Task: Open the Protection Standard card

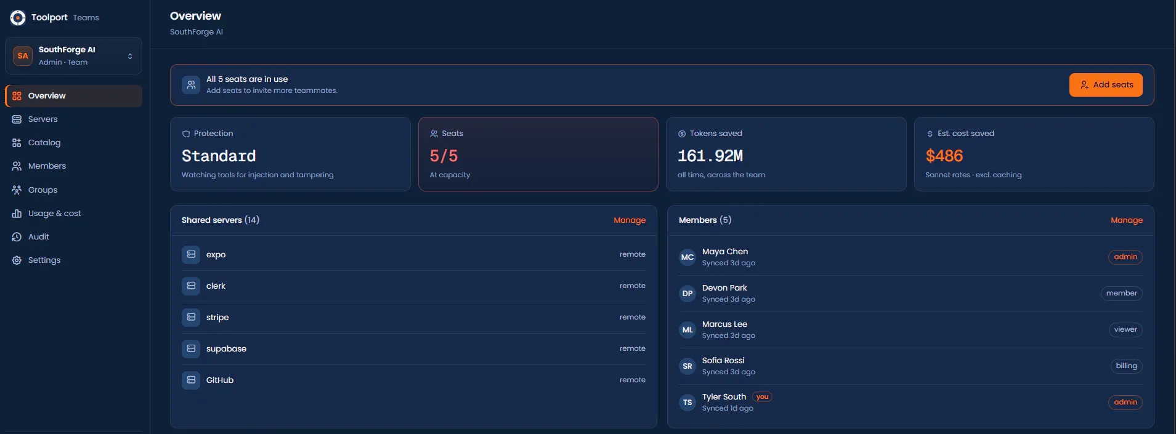Action: 290,155
